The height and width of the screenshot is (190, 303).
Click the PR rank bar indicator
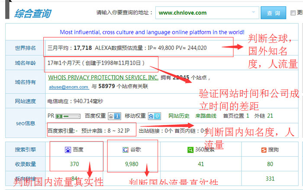coord(68,116)
